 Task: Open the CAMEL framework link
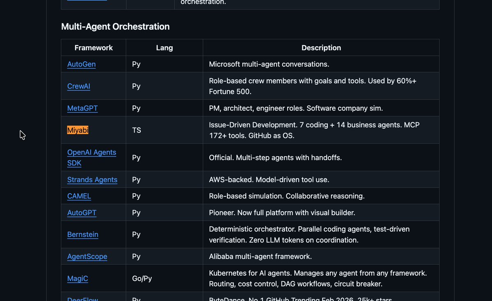tap(79, 196)
